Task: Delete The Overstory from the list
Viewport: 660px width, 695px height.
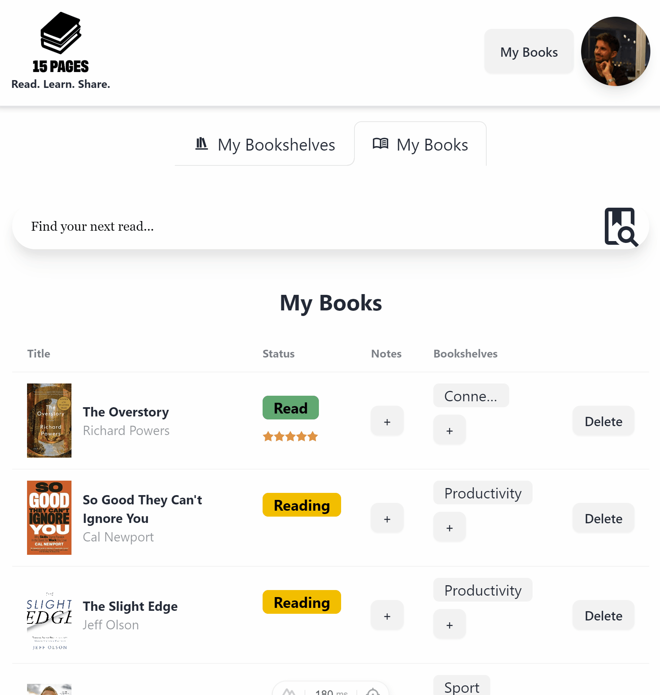Action: (x=603, y=421)
